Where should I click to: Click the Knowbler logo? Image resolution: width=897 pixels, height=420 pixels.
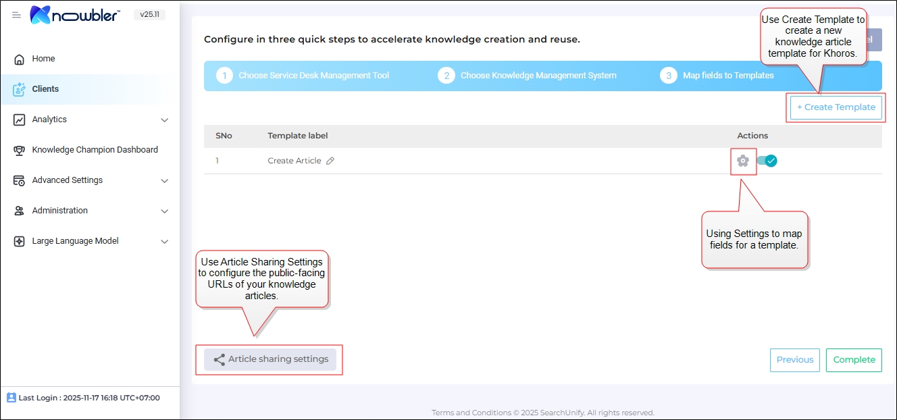pyautogui.click(x=75, y=15)
